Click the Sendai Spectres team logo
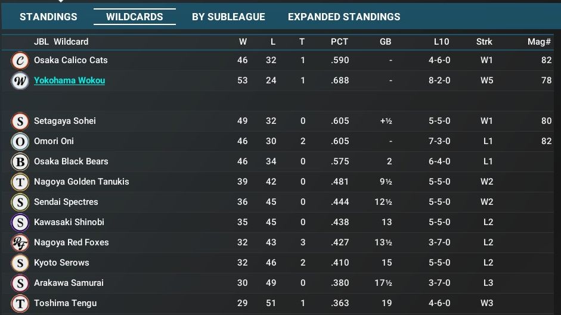This screenshot has width=561, height=315. coord(20,202)
